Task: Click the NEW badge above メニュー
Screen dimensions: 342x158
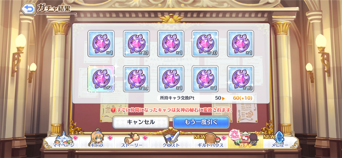Action: coord(270,137)
